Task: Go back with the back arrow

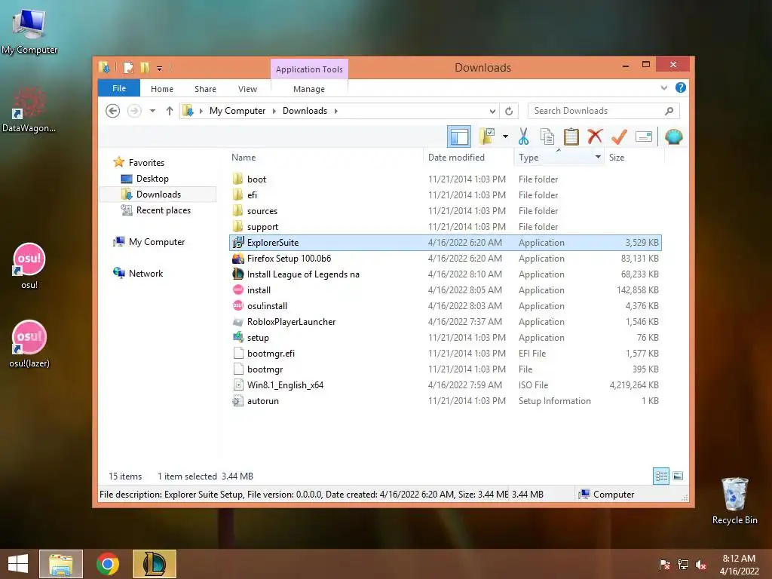Action: click(113, 111)
